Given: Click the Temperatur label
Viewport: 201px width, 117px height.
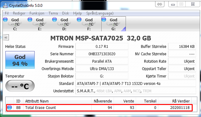Looking at the screenshot, I should (15, 76).
